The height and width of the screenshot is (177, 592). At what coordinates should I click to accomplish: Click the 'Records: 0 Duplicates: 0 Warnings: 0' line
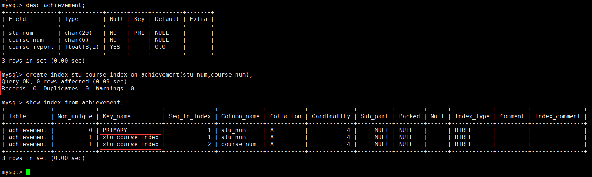click(68, 88)
